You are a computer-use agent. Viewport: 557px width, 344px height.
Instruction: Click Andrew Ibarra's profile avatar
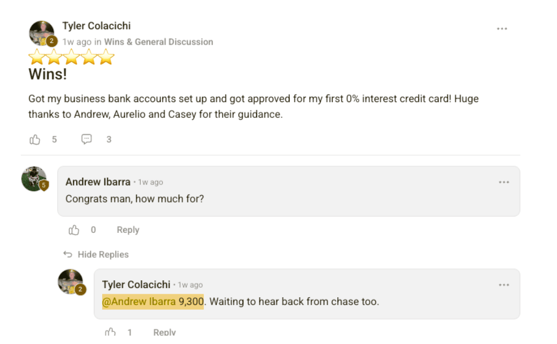pos(33,179)
